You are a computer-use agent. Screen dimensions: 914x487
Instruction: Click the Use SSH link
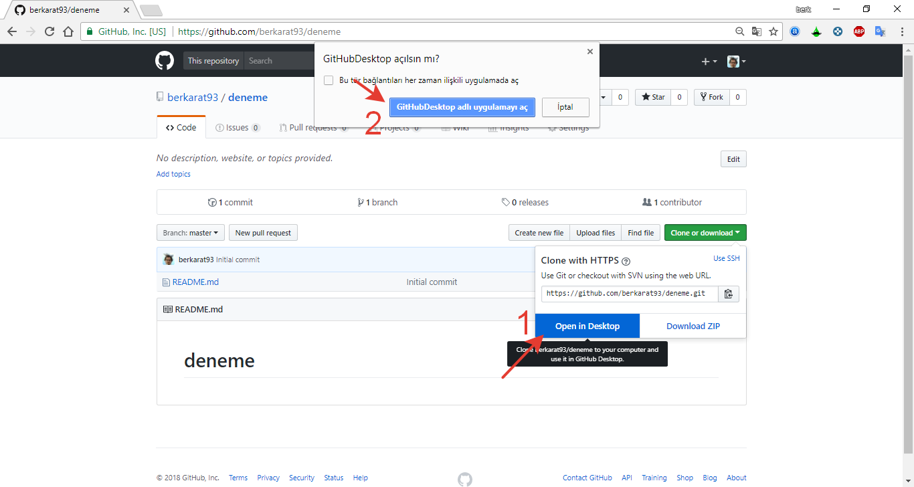click(727, 258)
